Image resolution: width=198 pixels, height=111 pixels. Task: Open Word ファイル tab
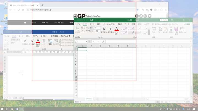(7, 36)
